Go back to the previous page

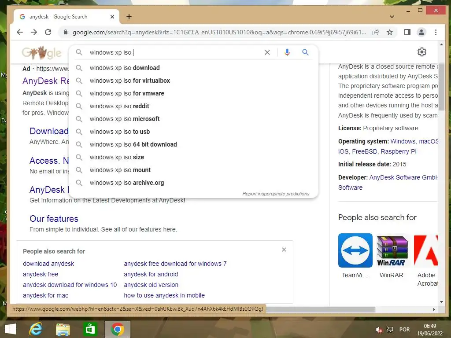19,32
